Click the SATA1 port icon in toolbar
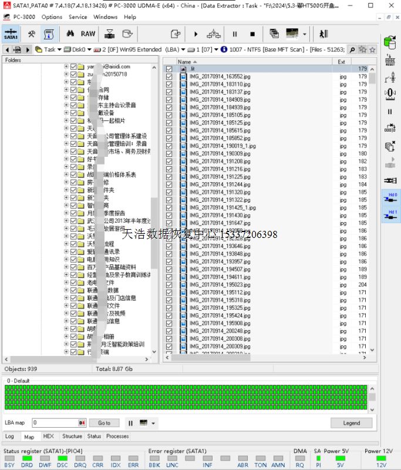Screen dimensions: 401x470 click(x=11, y=34)
